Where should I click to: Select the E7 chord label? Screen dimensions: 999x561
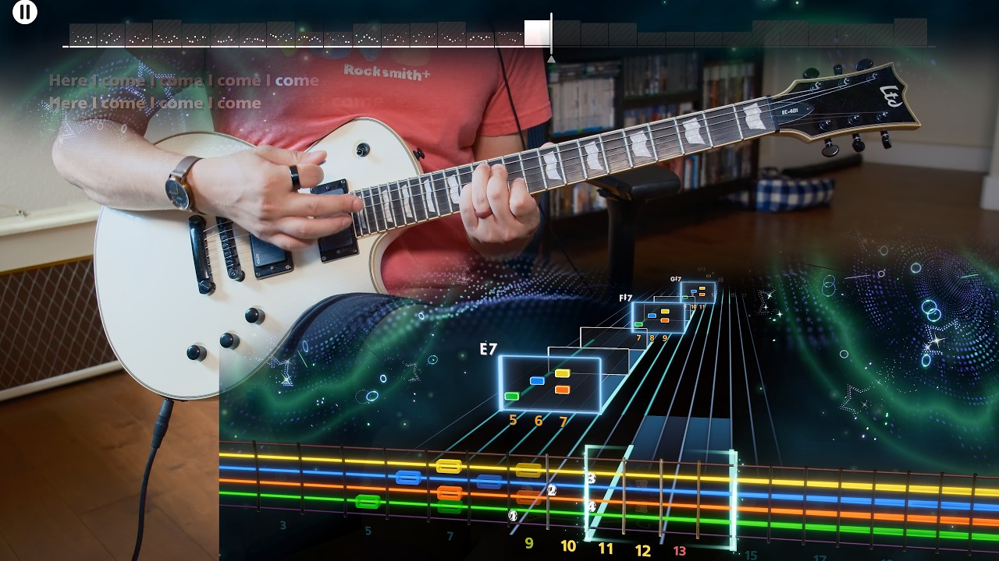[x=488, y=350]
